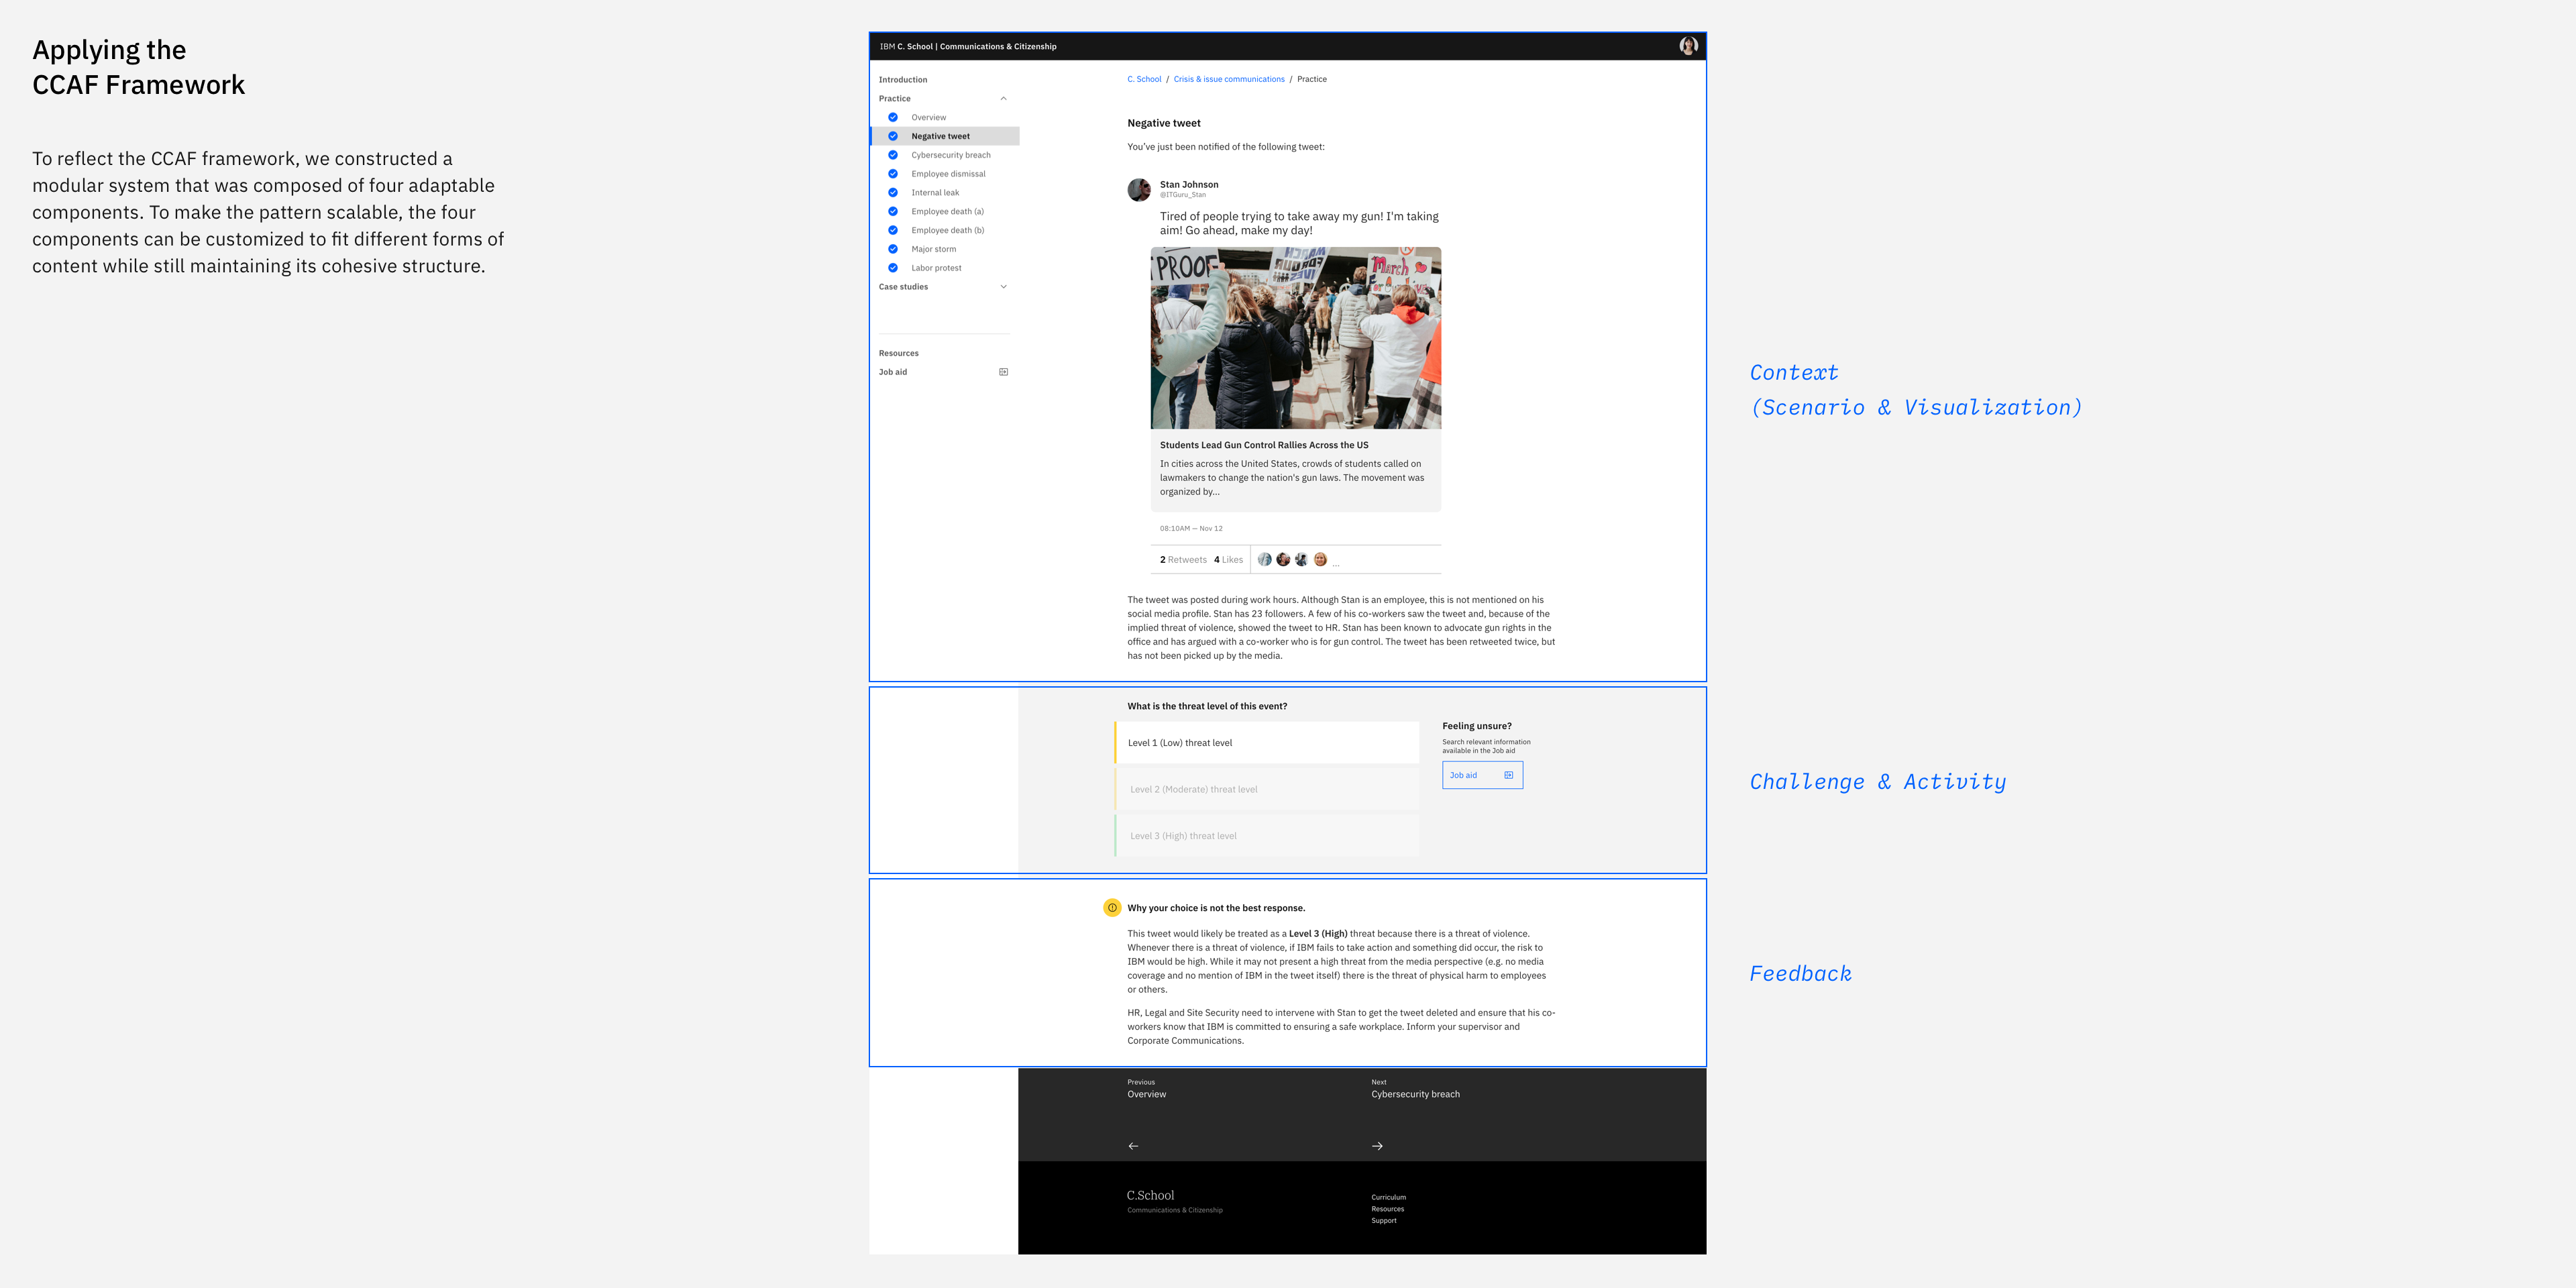Click the user profile avatar in header
This screenshot has height=1288, width=2576.
click(1688, 46)
